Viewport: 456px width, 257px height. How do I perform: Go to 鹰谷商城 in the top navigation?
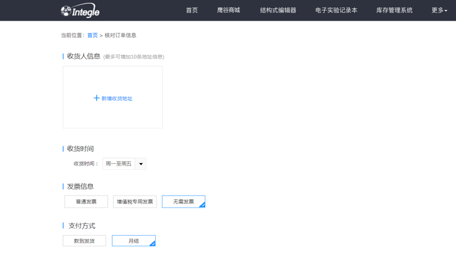coord(229,11)
